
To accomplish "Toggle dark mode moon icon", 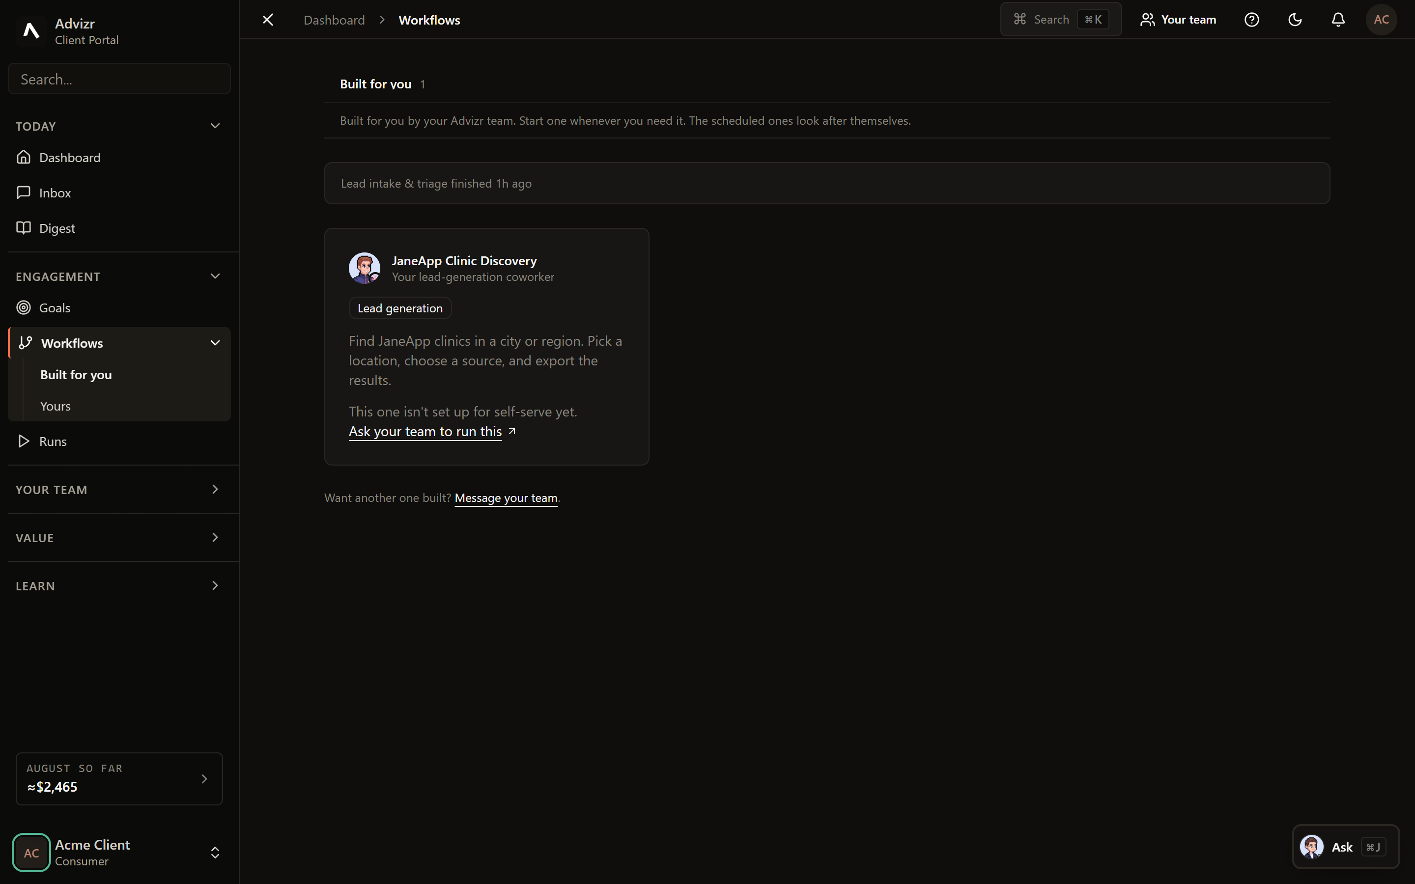I will point(1295,20).
